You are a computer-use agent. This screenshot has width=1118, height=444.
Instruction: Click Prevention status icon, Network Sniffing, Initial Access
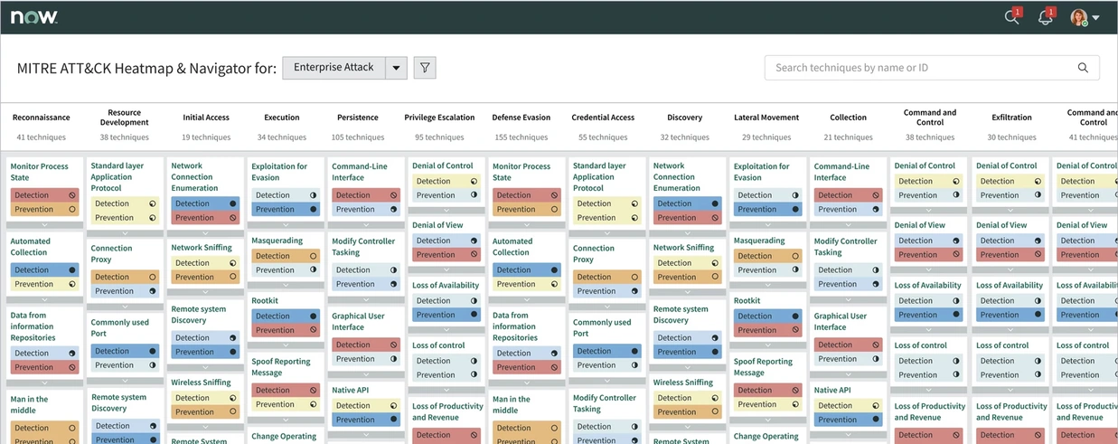coord(233,278)
